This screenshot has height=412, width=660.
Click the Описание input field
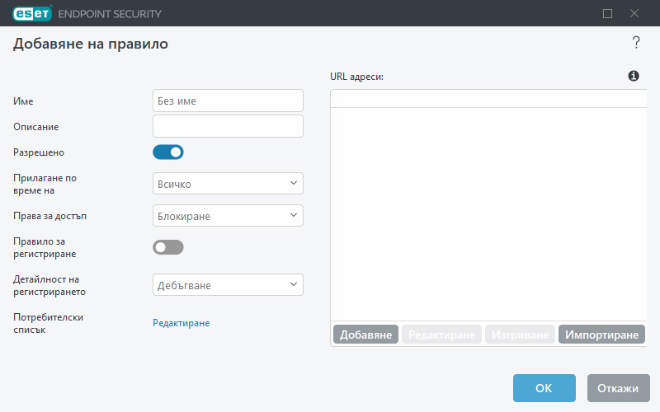[x=228, y=126]
